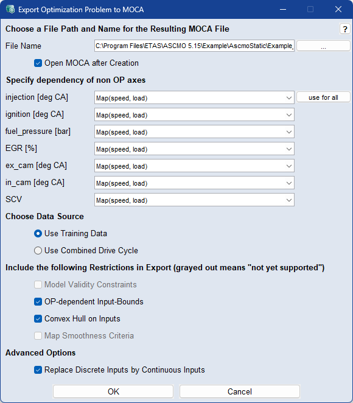Open the ignition [deg CA] dependency dropdown
This screenshot has width=353, height=403.
(194, 115)
